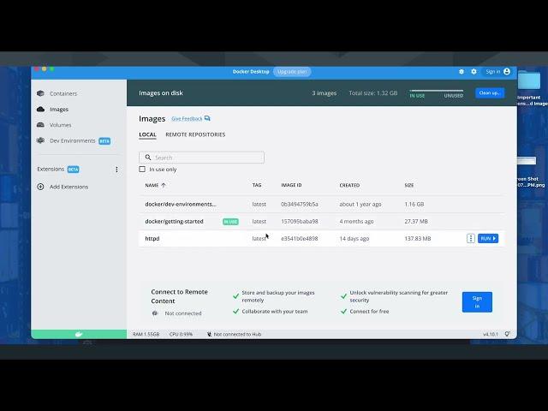Viewport: 548px width, 411px height.
Task: Click the v4.10.1 version label
Action: [491, 334]
